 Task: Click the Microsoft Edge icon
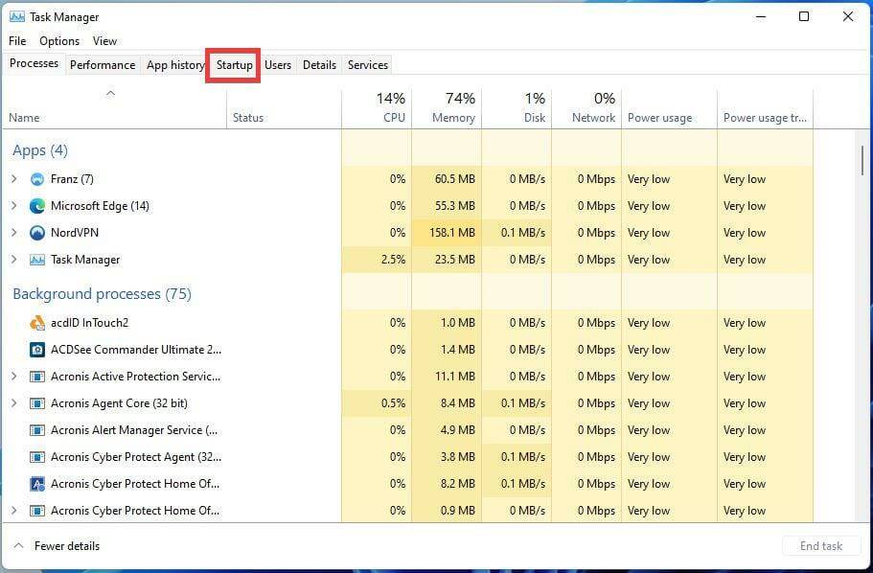coord(36,205)
